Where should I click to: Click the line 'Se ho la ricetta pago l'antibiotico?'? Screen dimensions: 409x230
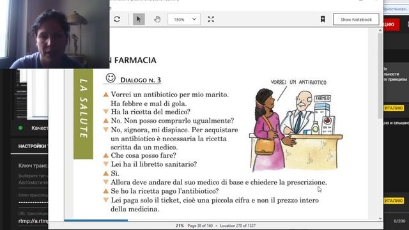pos(165,191)
